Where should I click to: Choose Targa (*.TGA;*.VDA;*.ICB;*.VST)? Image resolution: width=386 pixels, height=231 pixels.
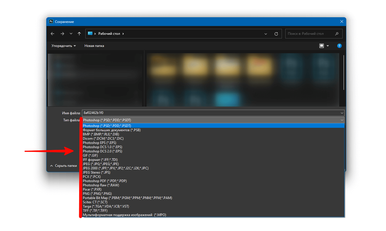tap(213, 206)
